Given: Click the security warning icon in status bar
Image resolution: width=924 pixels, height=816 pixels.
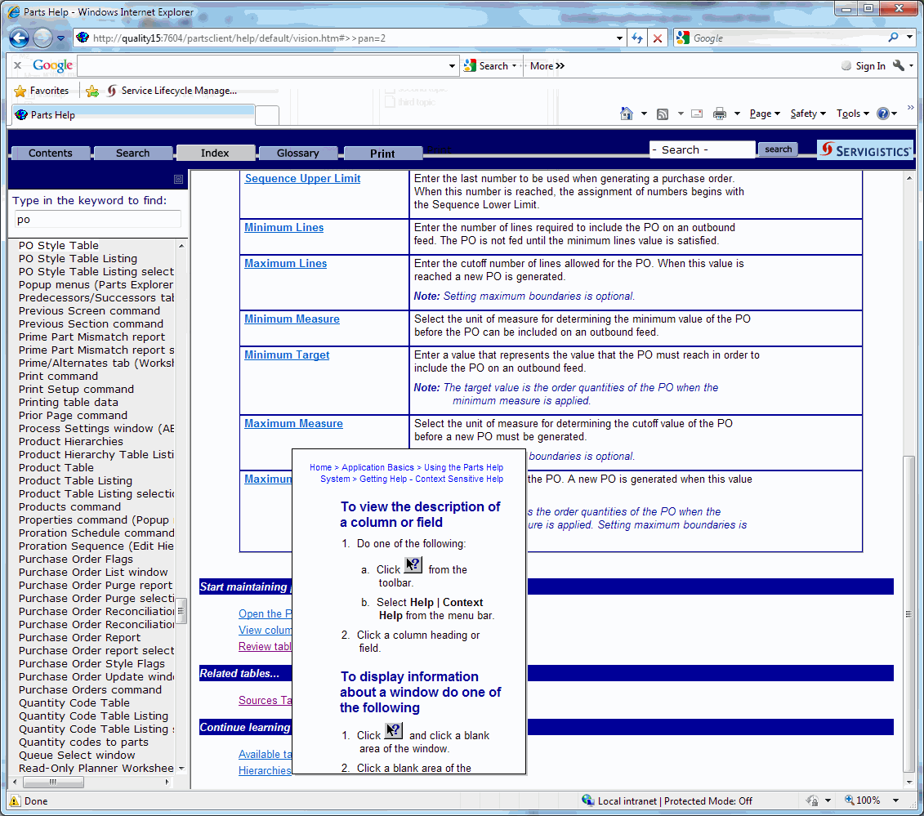Looking at the screenshot, I should point(15,800).
